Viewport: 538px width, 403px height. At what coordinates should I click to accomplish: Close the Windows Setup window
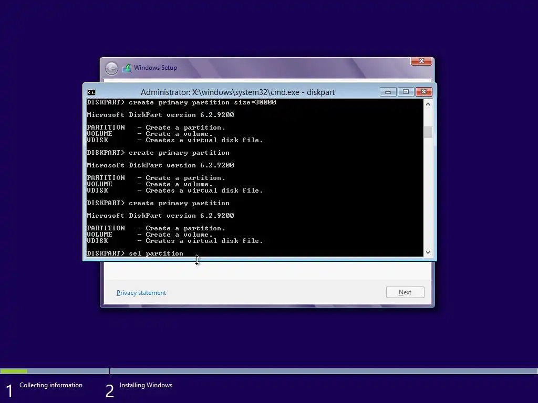(421, 61)
